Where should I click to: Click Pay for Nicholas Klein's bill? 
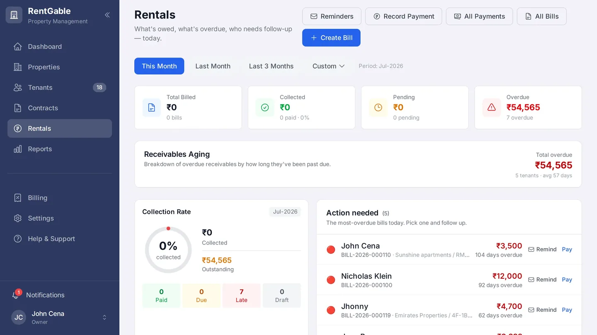[567, 280]
